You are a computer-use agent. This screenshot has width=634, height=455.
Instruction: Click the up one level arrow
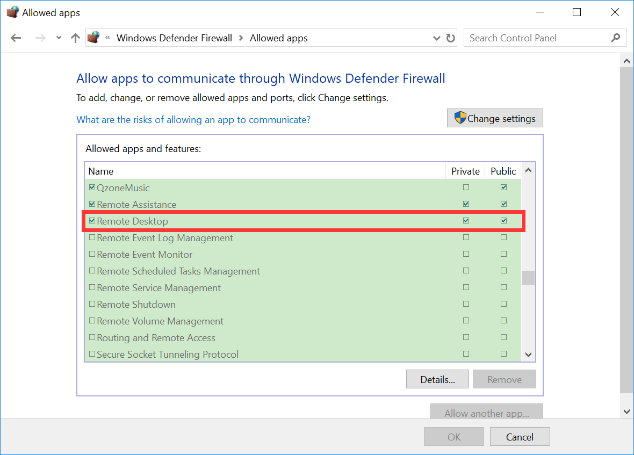[75, 38]
